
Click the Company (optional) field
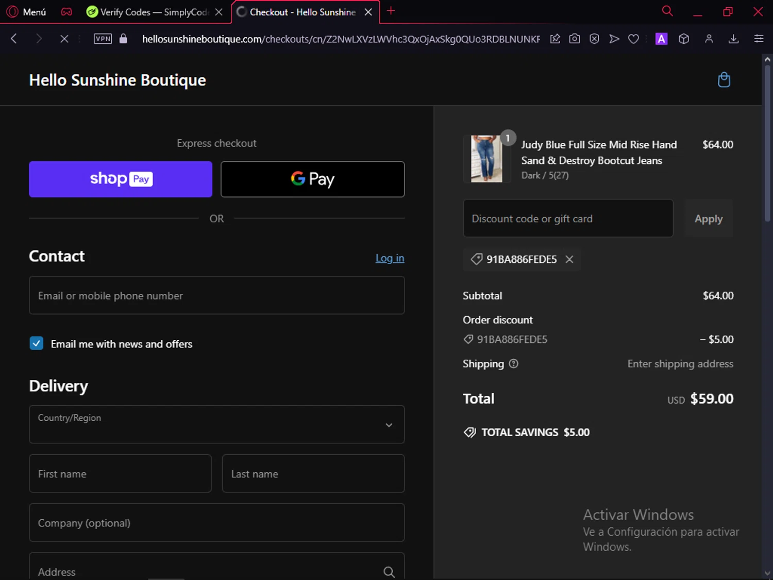[217, 522]
